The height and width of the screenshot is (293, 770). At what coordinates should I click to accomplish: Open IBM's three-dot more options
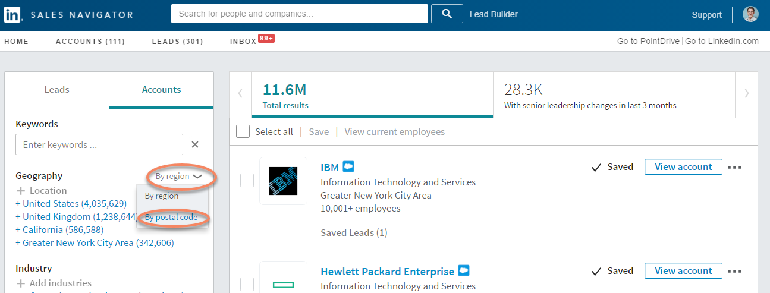(x=735, y=167)
